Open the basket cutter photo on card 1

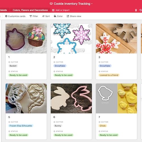pyautogui.click(x=26, y=38)
